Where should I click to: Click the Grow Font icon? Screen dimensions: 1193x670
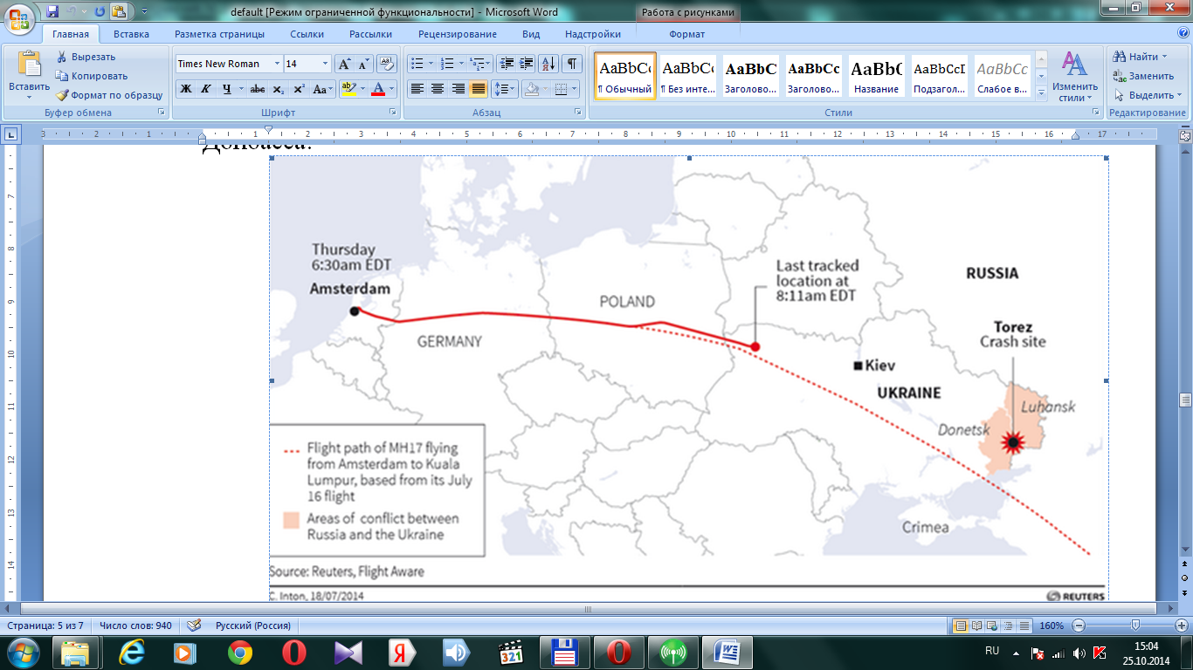click(x=344, y=64)
